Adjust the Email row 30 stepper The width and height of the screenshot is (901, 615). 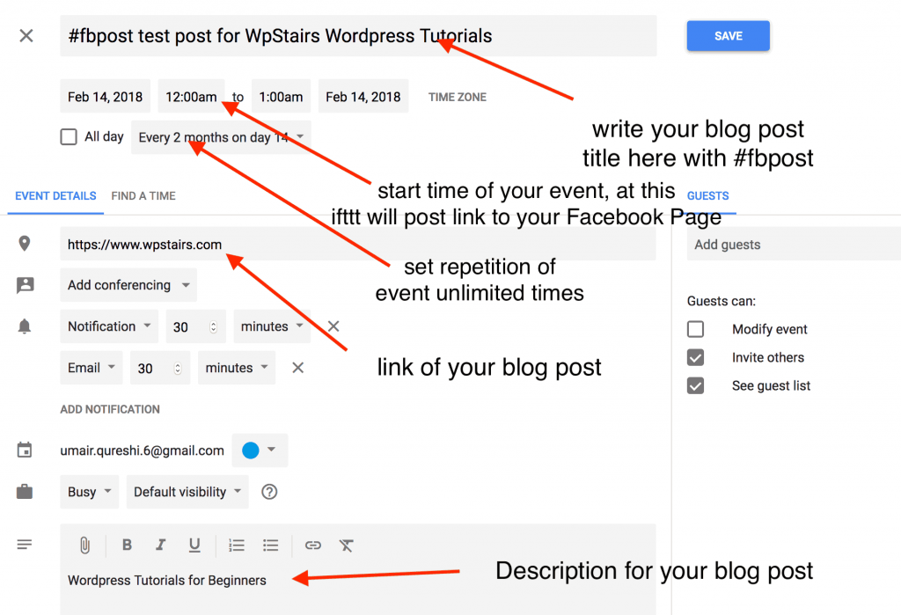178,369
